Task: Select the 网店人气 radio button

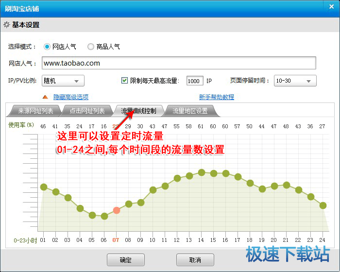Action: point(47,47)
